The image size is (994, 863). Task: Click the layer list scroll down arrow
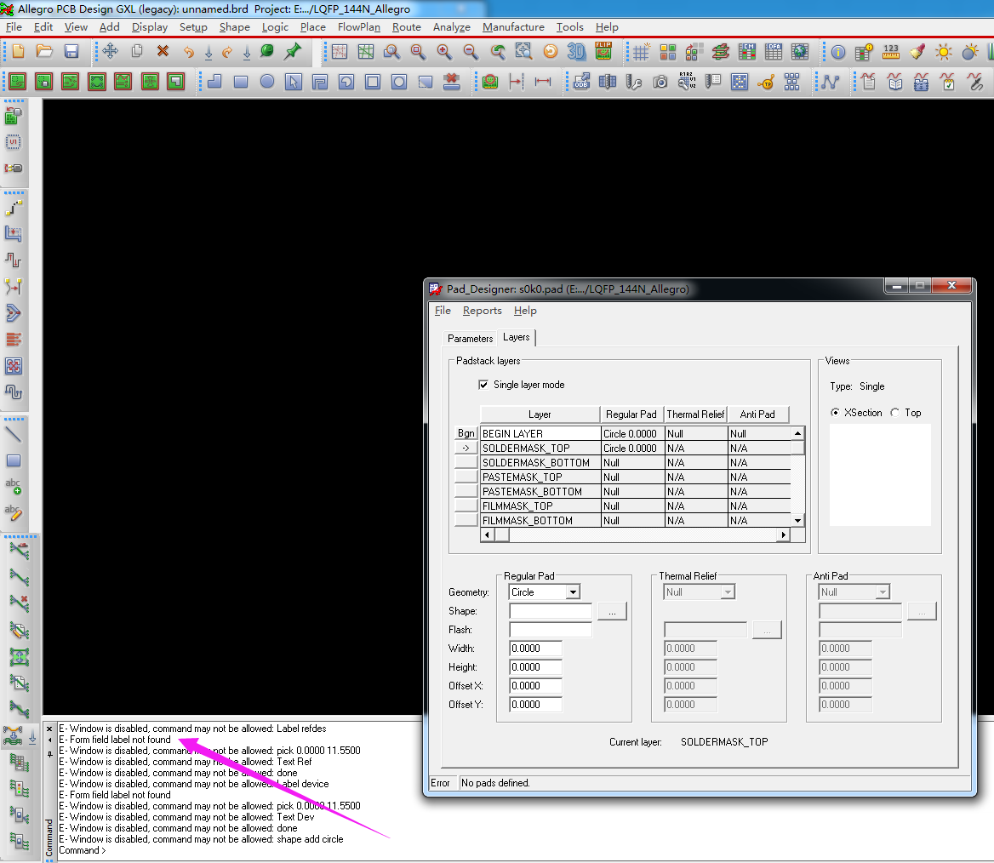pyautogui.click(x=797, y=520)
